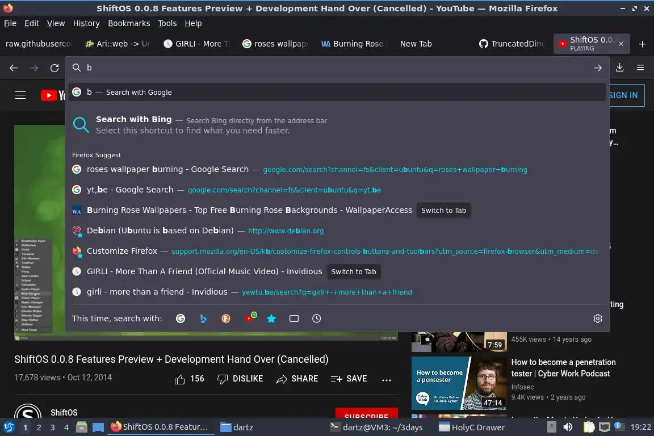This screenshot has width=654, height=436.
Task: Select the Search with Bing shortcut
Action: [x=337, y=125]
